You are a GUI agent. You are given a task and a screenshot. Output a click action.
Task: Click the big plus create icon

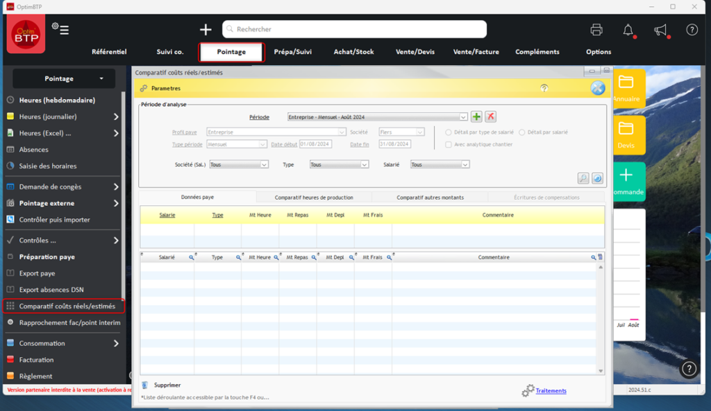[206, 29]
